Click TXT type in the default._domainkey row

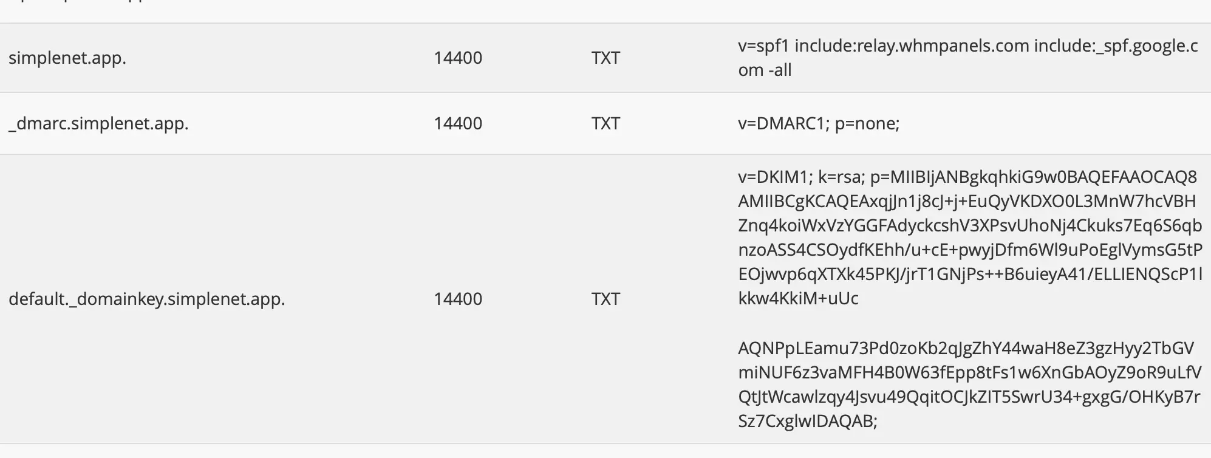click(605, 299)
